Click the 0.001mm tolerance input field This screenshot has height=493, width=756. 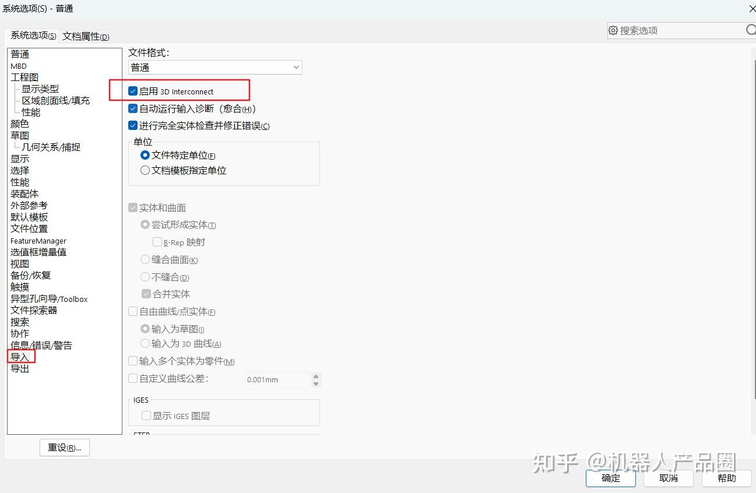pyautogui.click(x=277, y=380)
